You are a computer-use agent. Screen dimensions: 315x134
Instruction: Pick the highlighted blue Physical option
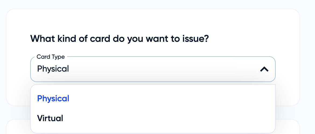tap(53, 99)
